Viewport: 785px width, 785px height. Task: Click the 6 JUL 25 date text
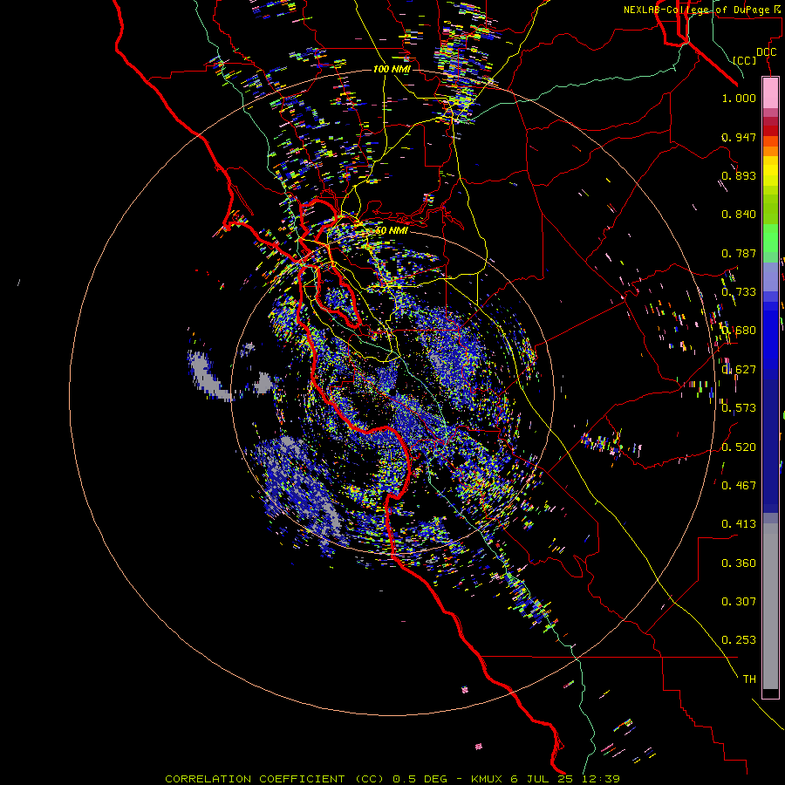point(542,779)
